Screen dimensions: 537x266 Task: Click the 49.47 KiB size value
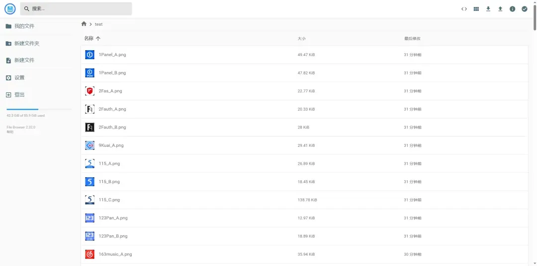(306, 55)
